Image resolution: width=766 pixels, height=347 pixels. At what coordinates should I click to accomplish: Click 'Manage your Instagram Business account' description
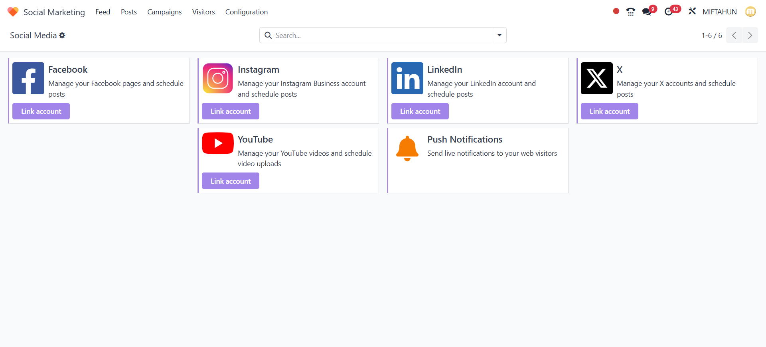click(x=302, y=89)
